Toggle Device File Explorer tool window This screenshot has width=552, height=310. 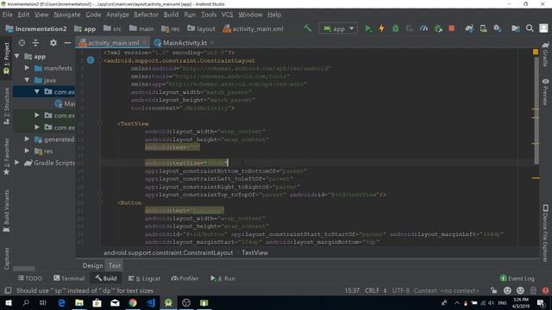click(x=545, y=232)
